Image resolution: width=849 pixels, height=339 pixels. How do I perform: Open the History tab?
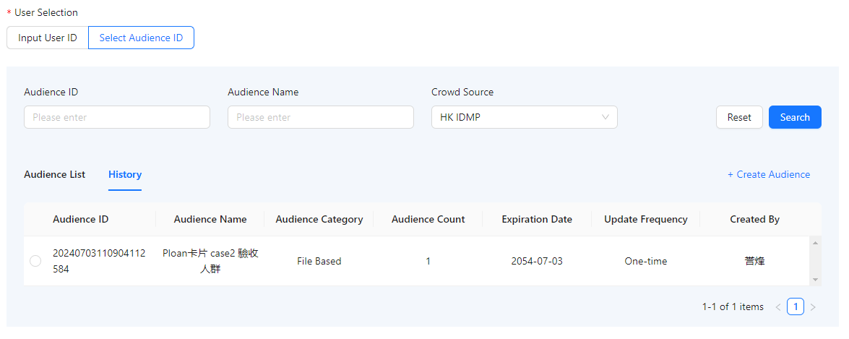125,174
